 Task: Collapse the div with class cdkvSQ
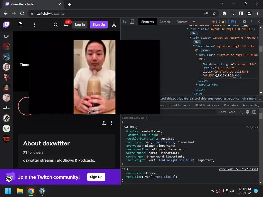coord(194,46)
